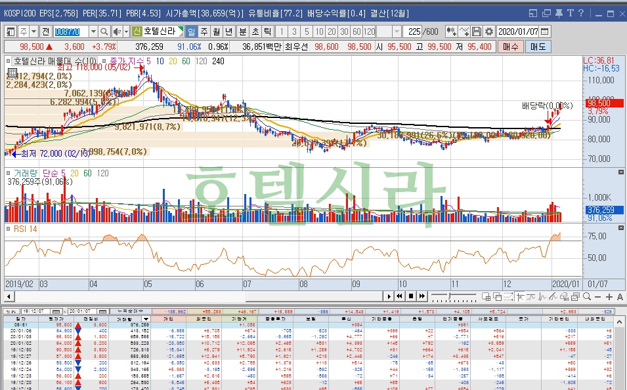
Task: Click the 거래량 volume indicator label
Action: click(x=25, y=173)
